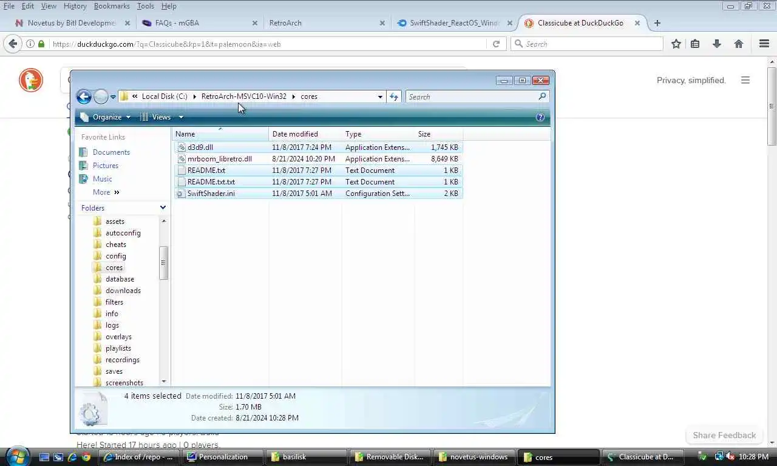Image resolution: width=777 pixels, height=466 pixels.
Task: Select the d3d9.dll file
Action: pos(318,147)
